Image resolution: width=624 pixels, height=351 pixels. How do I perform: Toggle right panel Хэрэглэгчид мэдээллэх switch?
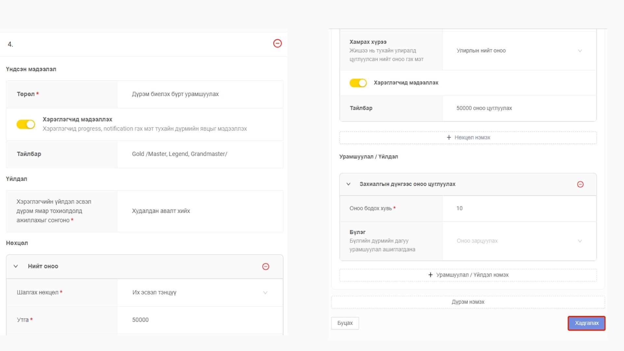coord(358,83)
